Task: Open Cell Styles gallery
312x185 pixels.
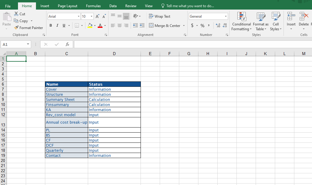Action: [276, 21]
